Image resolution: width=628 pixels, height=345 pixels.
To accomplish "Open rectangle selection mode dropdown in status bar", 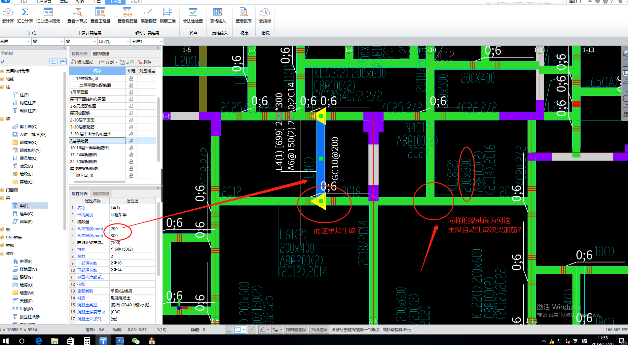I will click(244, 329).
